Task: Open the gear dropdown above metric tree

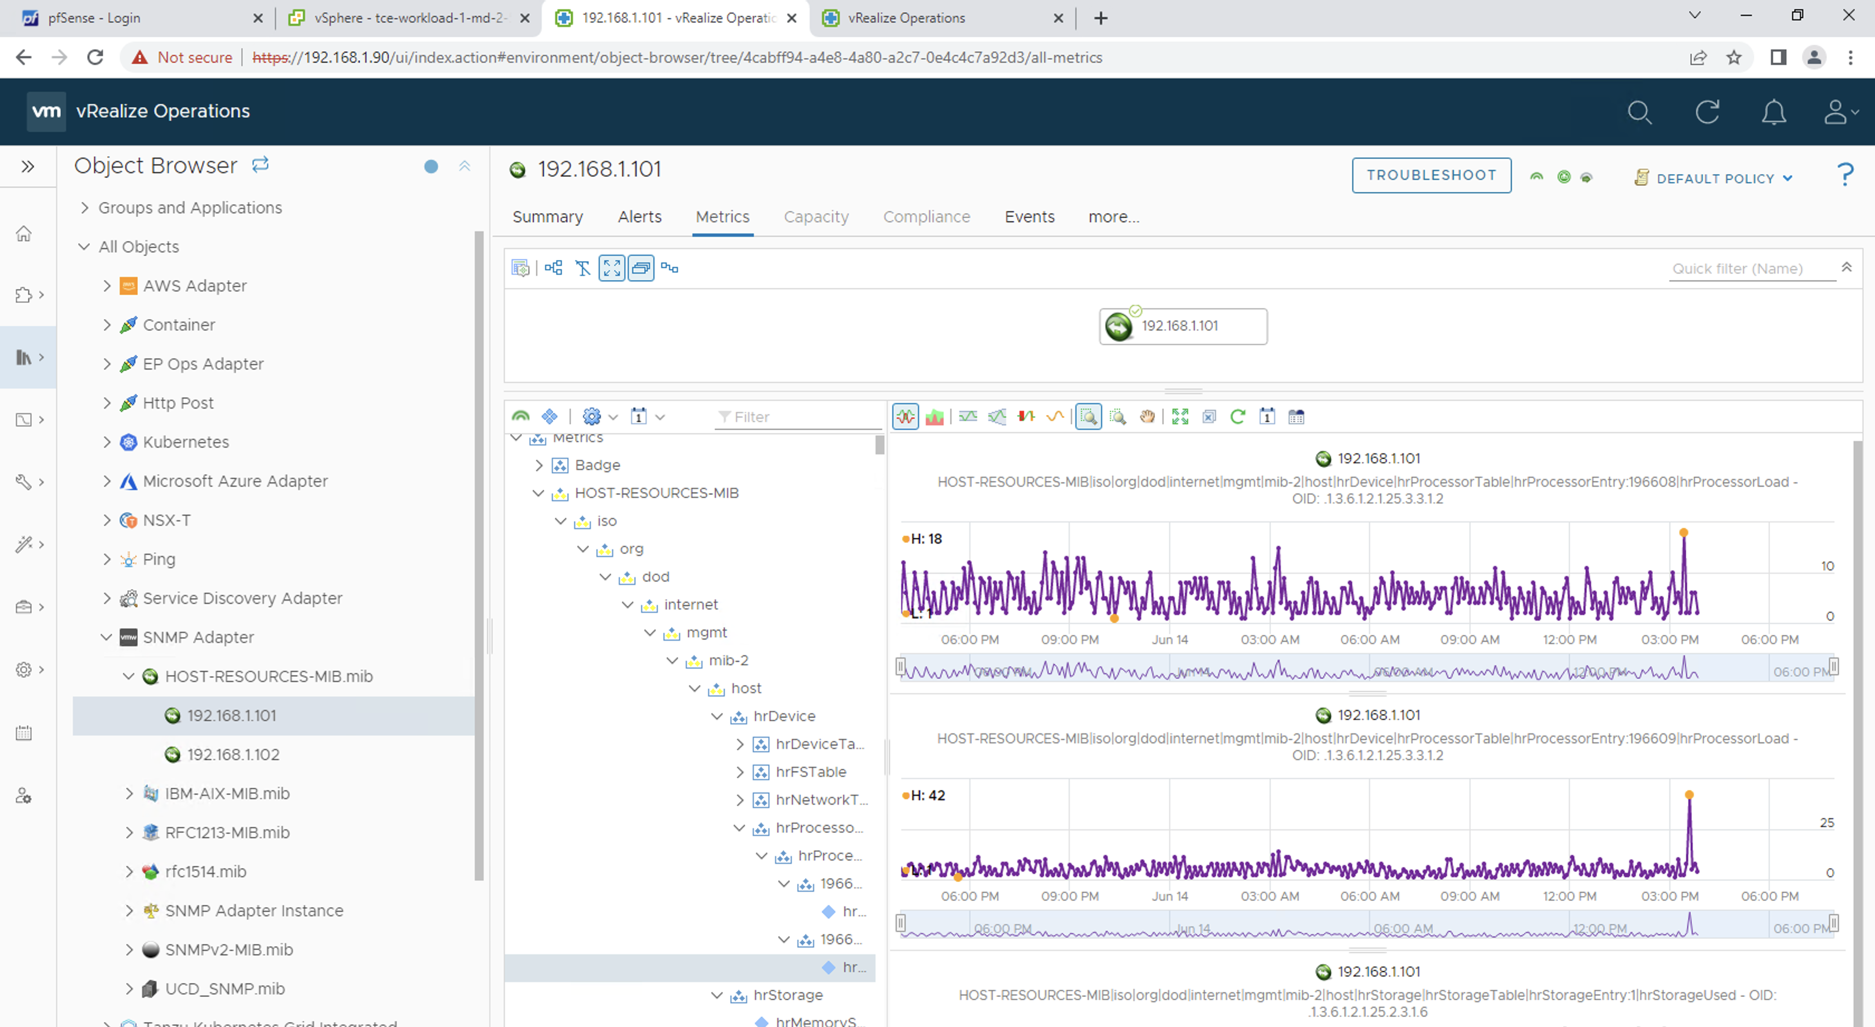Action: coord(600,417)
